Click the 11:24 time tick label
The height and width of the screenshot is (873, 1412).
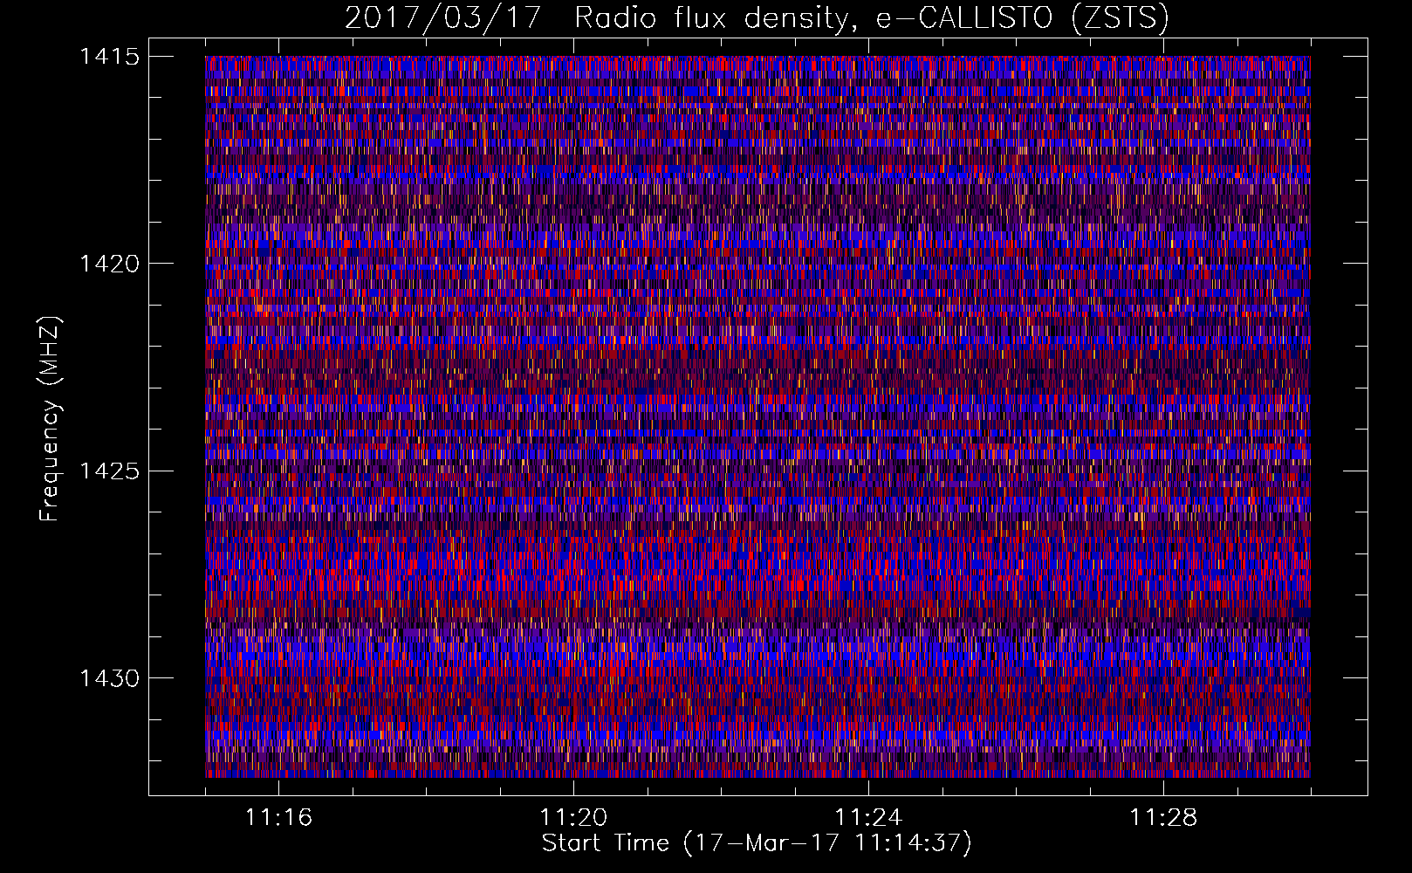(x=868, y=818)
